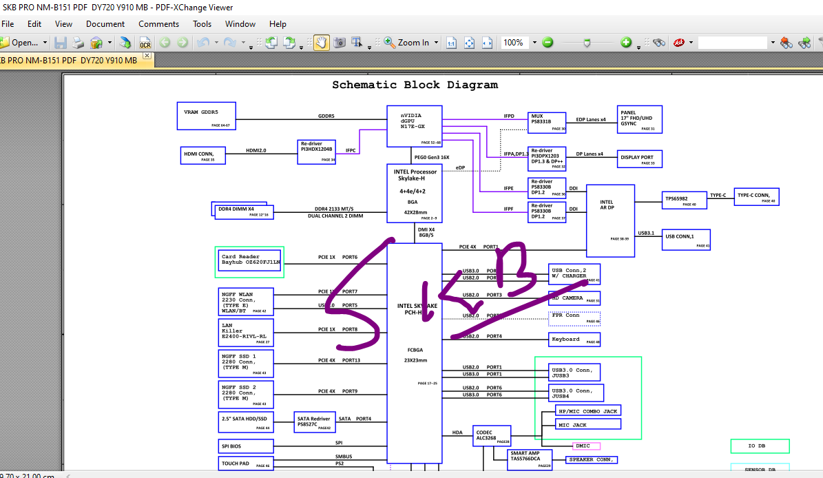Open the Tools menu
823x478 pixels.
pyautogui.click(x=202, y=24)
